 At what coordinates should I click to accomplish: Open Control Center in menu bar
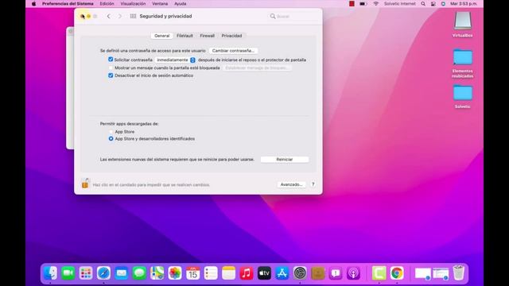(433, 4)
